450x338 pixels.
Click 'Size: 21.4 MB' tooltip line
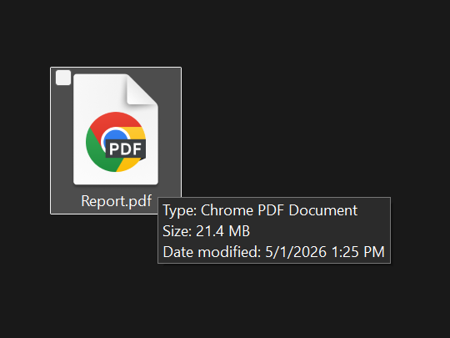tap(207, 231)
